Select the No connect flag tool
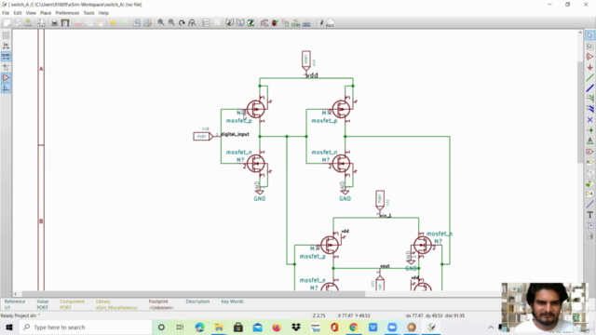596x335 pixels. [x=589, y=120]
